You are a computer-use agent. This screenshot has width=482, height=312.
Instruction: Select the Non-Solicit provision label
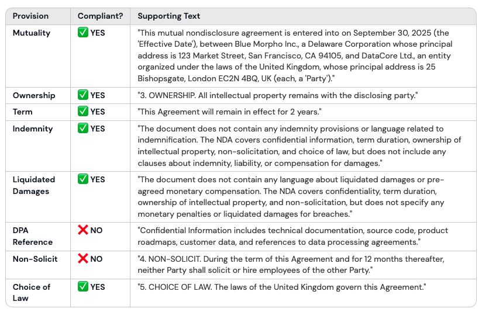click(35, 259)
